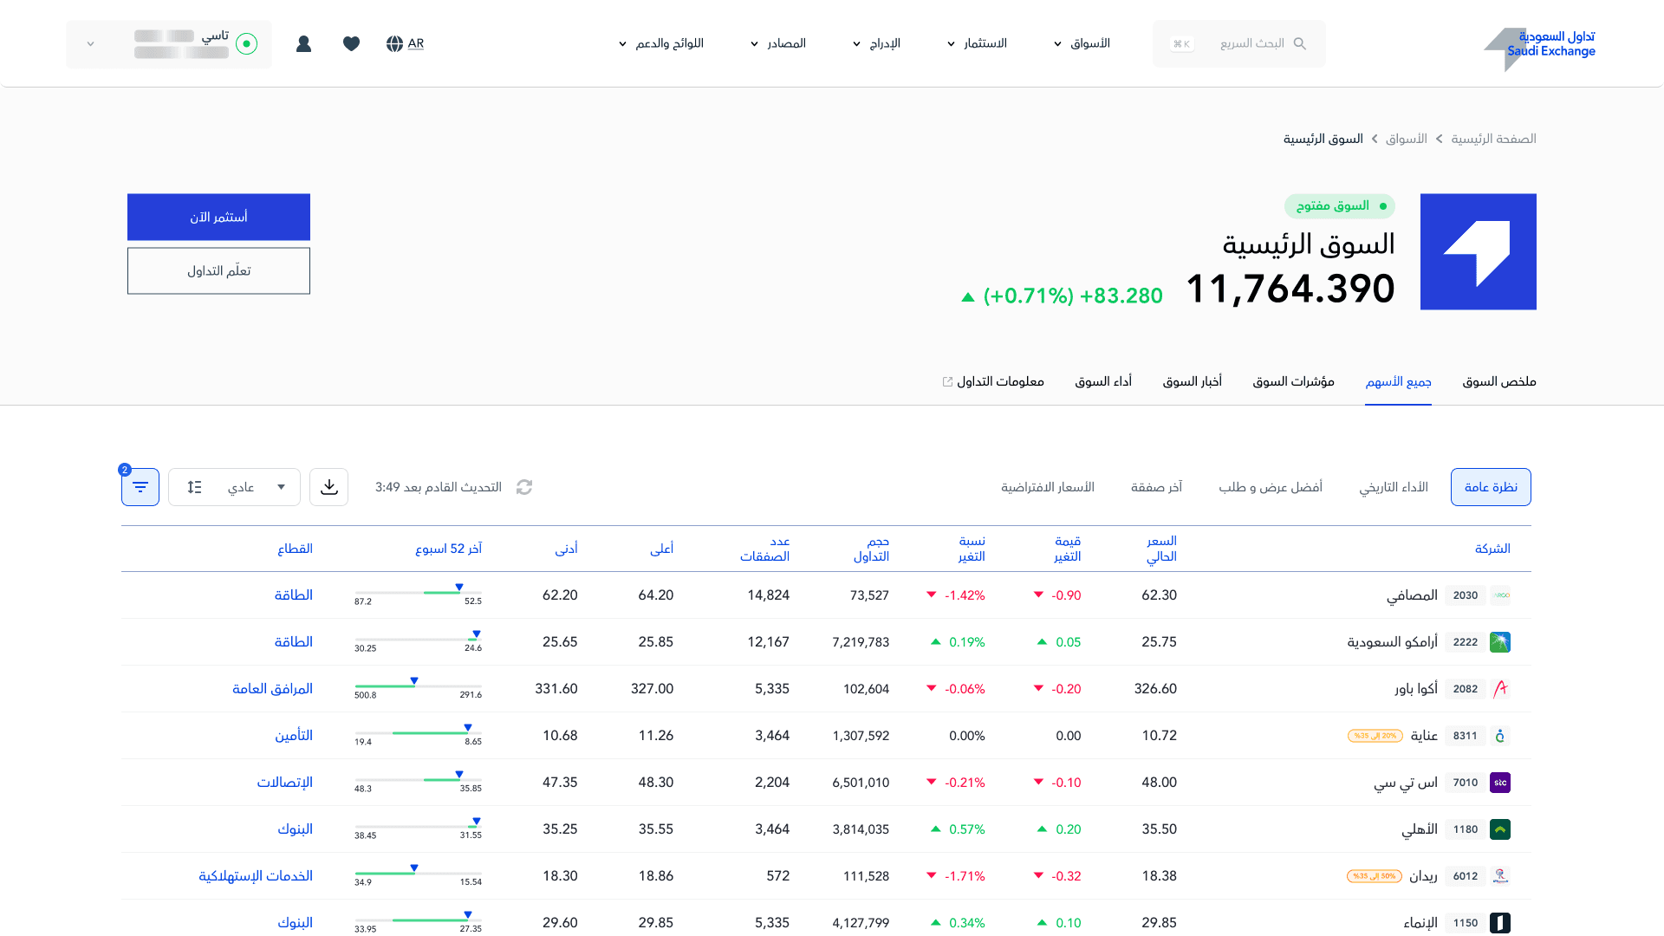Viewport: 1664px width, 936px height.
Task: Open the filter icon with badge 2
Action: 140,487
